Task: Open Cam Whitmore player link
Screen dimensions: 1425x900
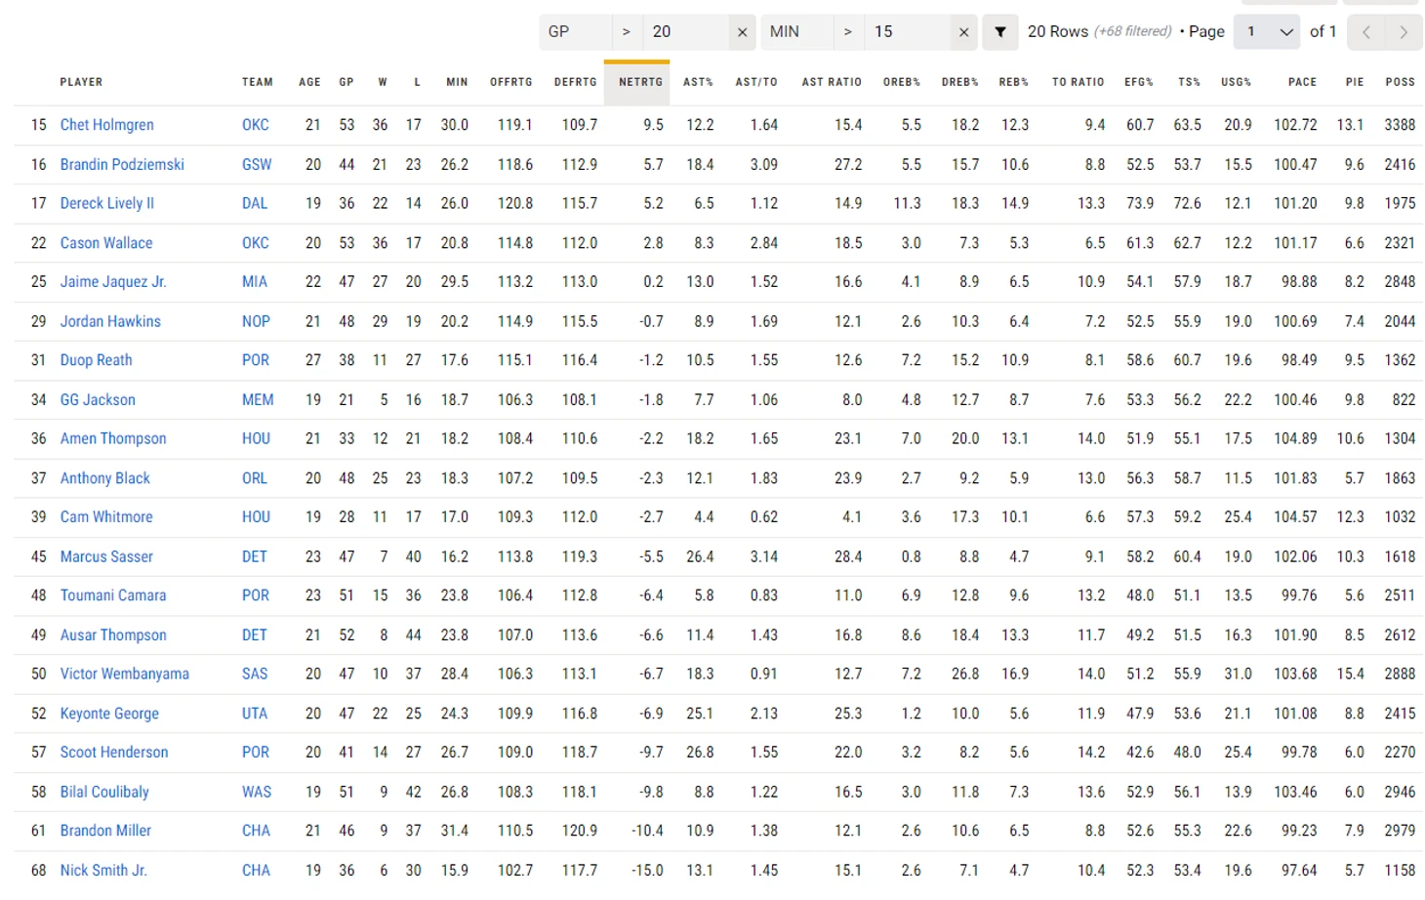Action: [106, 517]
